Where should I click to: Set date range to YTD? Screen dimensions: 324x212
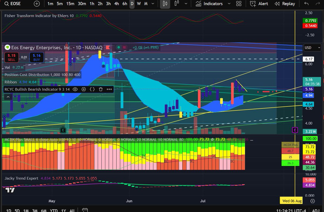tap(53, 210)
